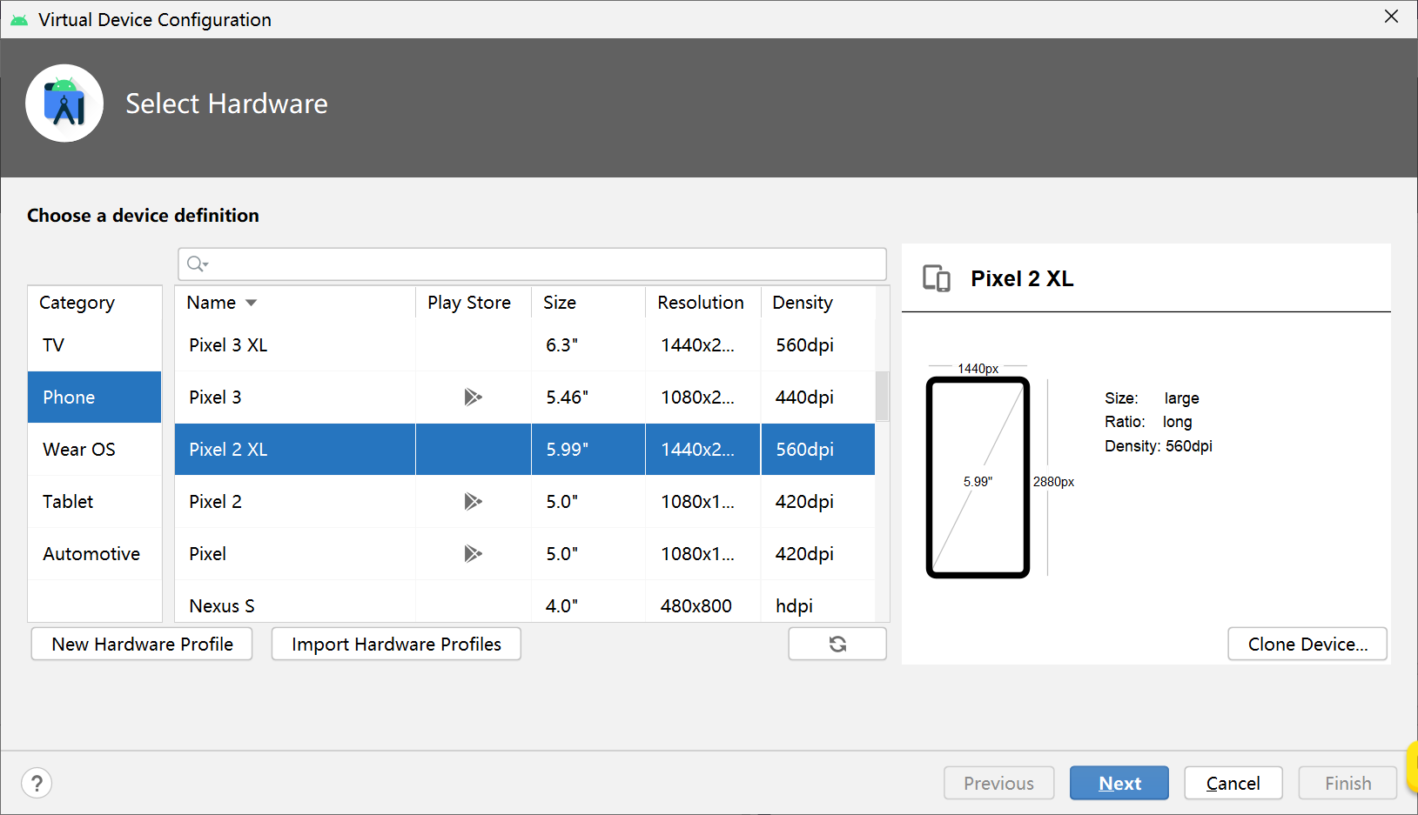Select the Phone category

tap(95, 397)
